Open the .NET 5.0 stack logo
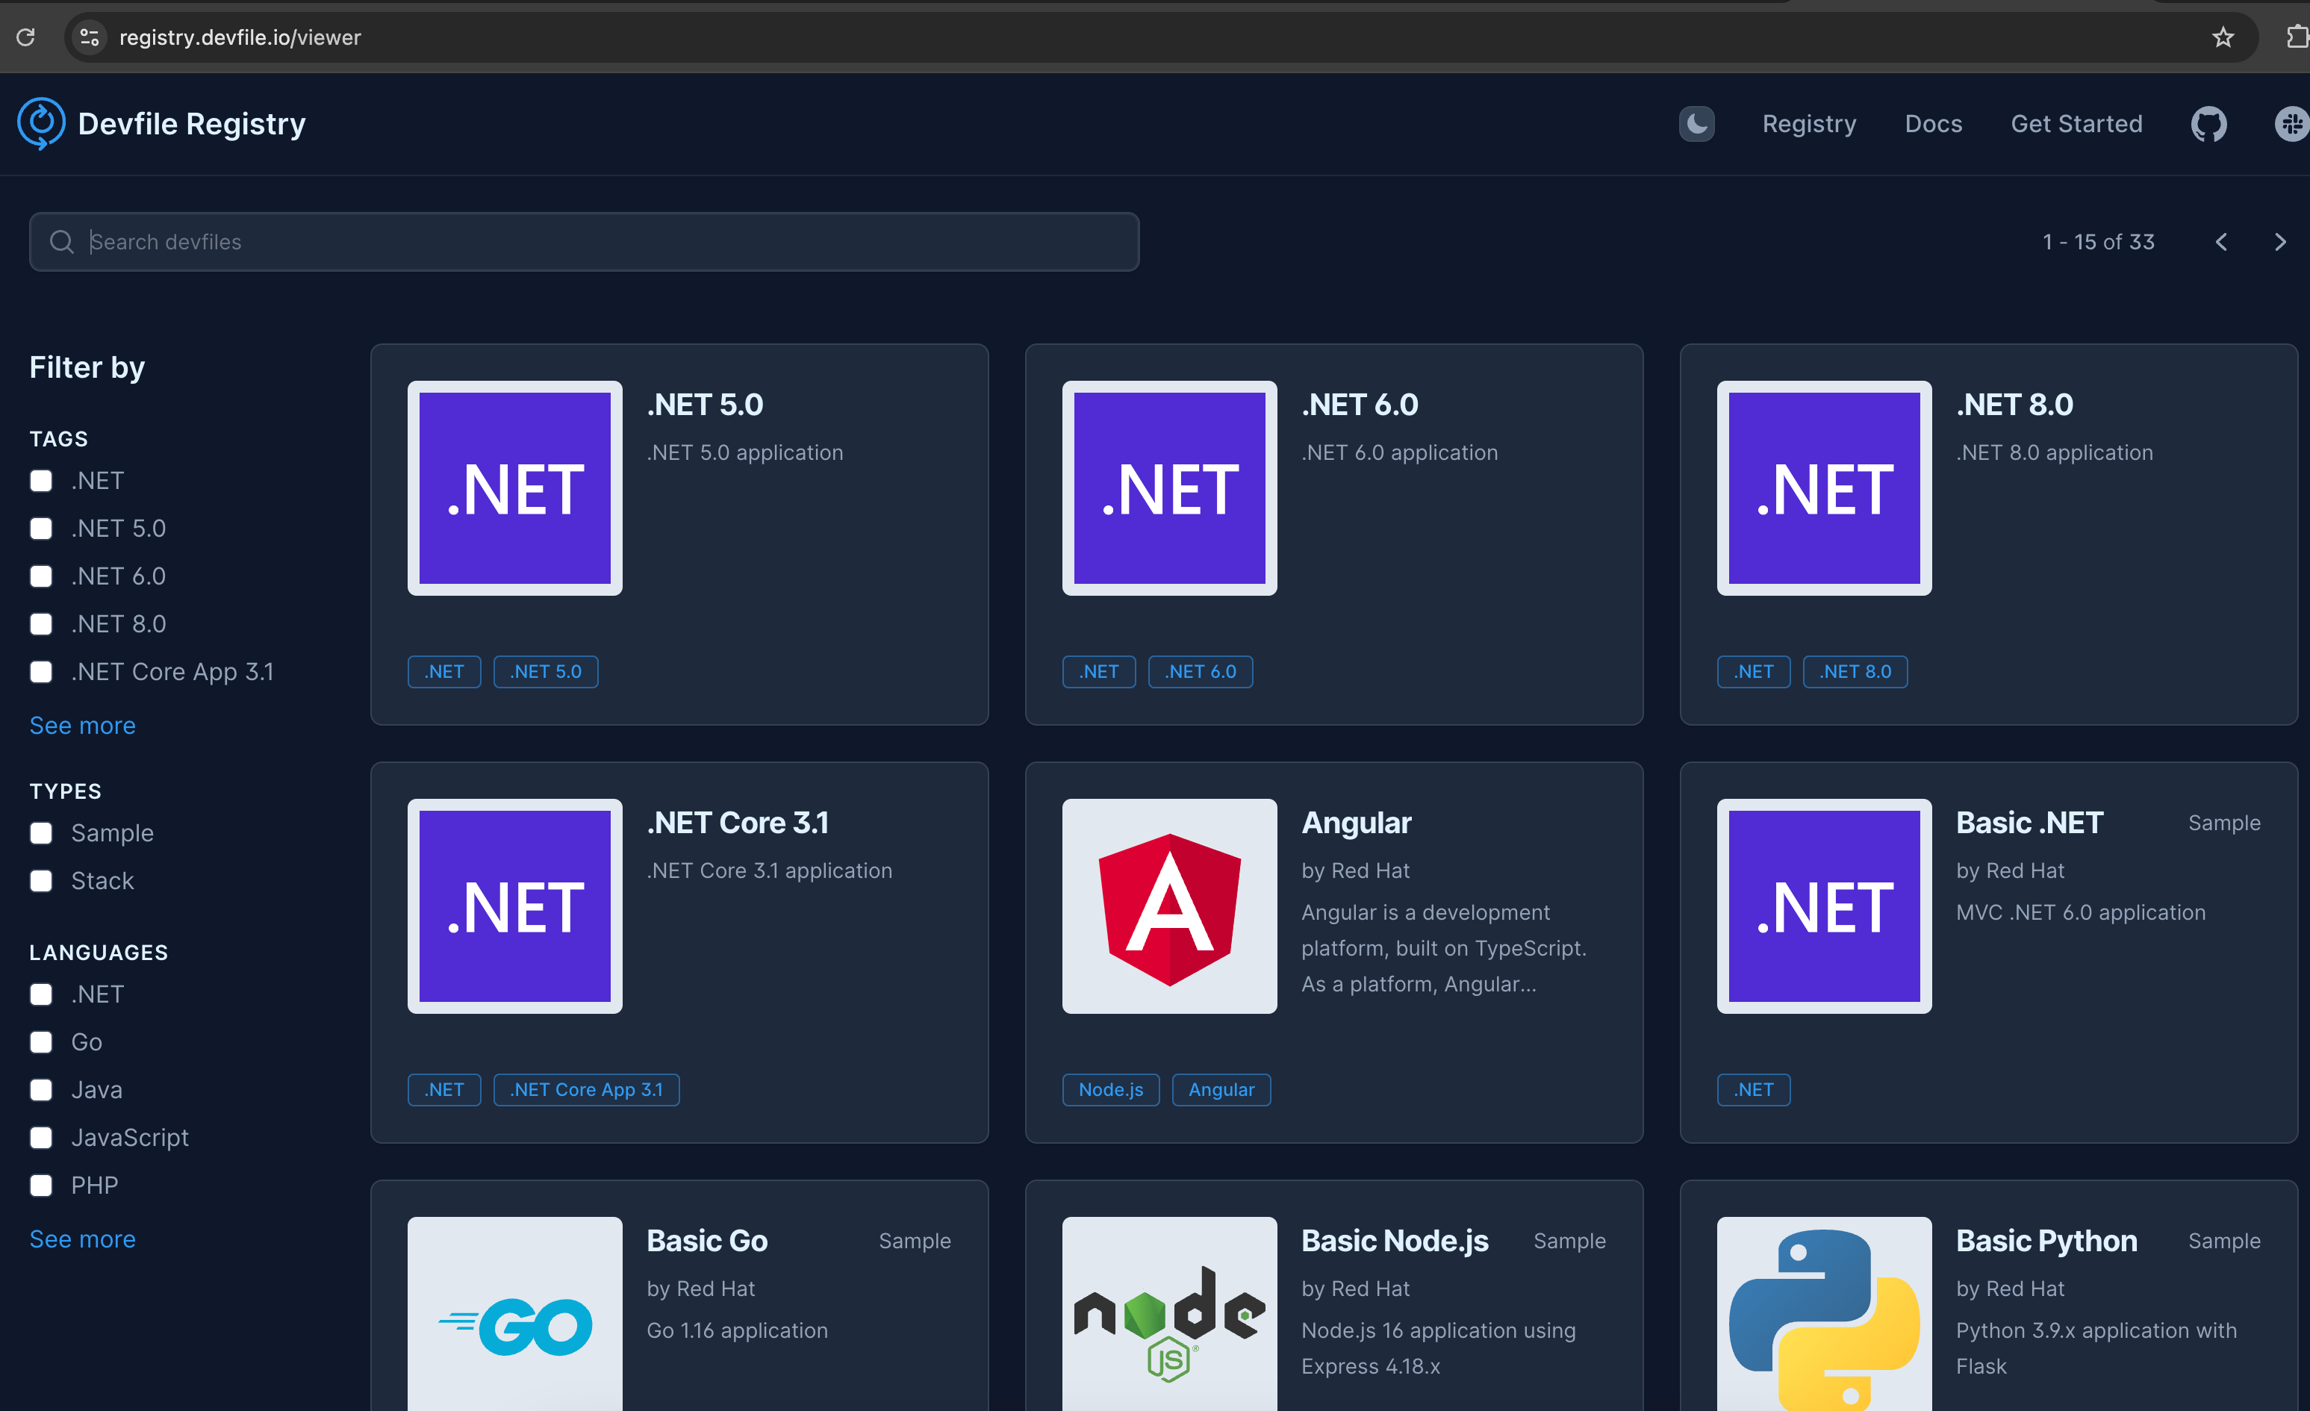The width and height of the screenshot is (2310, 1411). click(514, 488)
